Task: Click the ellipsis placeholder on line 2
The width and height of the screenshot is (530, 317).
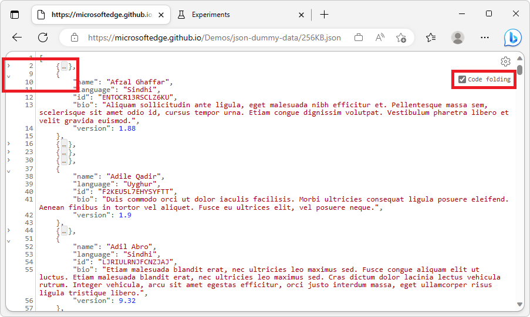Action: (x=64, y=67)
